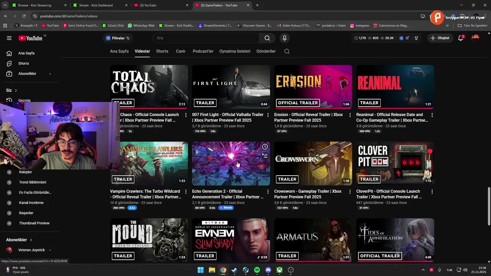Screen dimensions: 491x276
Task: Open the Podcast'ler channel tab
Action: coord(203,51)
